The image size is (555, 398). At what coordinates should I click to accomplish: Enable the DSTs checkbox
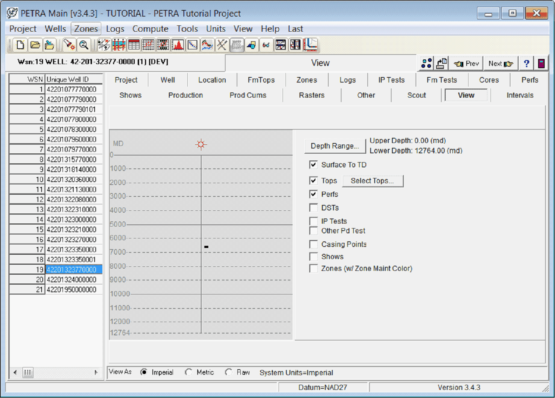(x=313, y=208)
